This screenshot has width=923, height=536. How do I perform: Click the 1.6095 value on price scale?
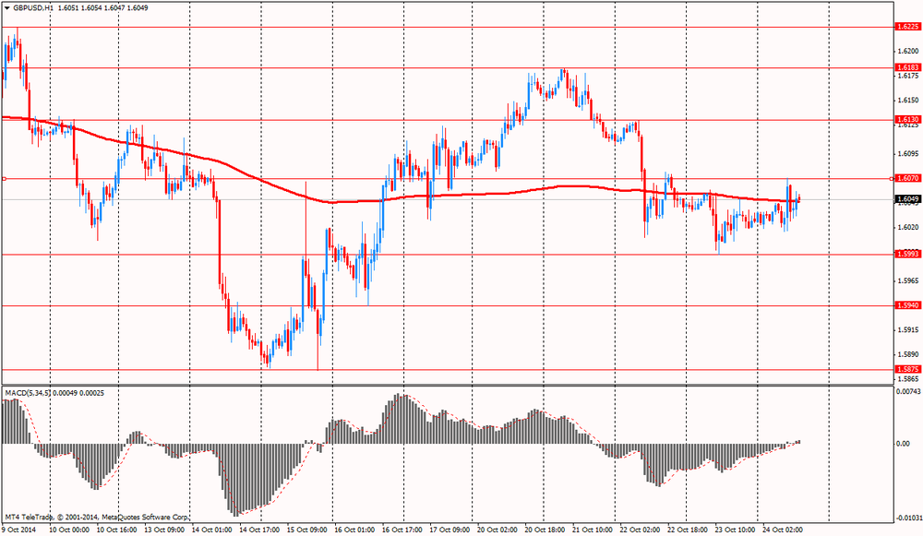[908, 153]
